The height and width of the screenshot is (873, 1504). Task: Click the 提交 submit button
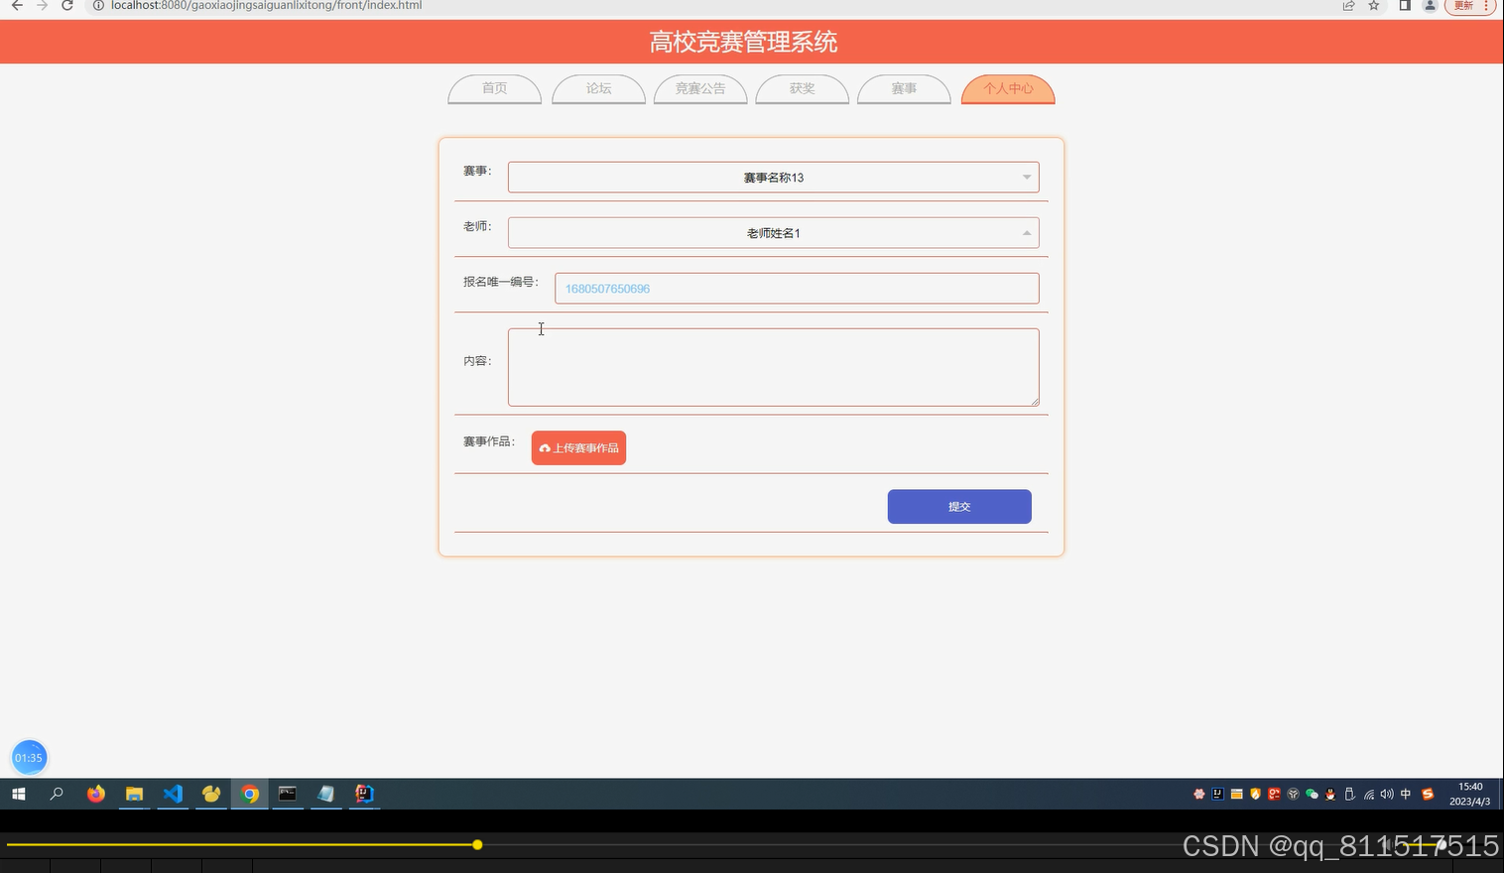click(x=958, y=506)
